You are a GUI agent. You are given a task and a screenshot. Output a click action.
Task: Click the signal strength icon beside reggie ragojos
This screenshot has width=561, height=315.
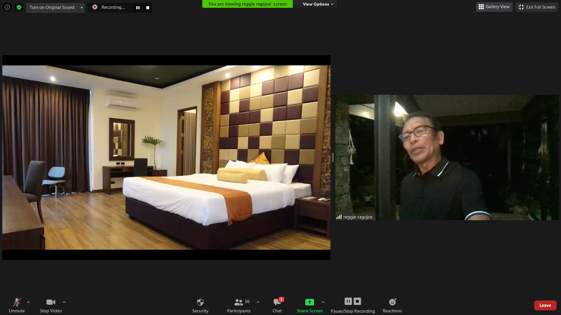pyautogui.click(x=339, y=217)
